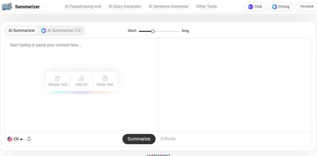Click the Add Url link icon

coord(81,78)
